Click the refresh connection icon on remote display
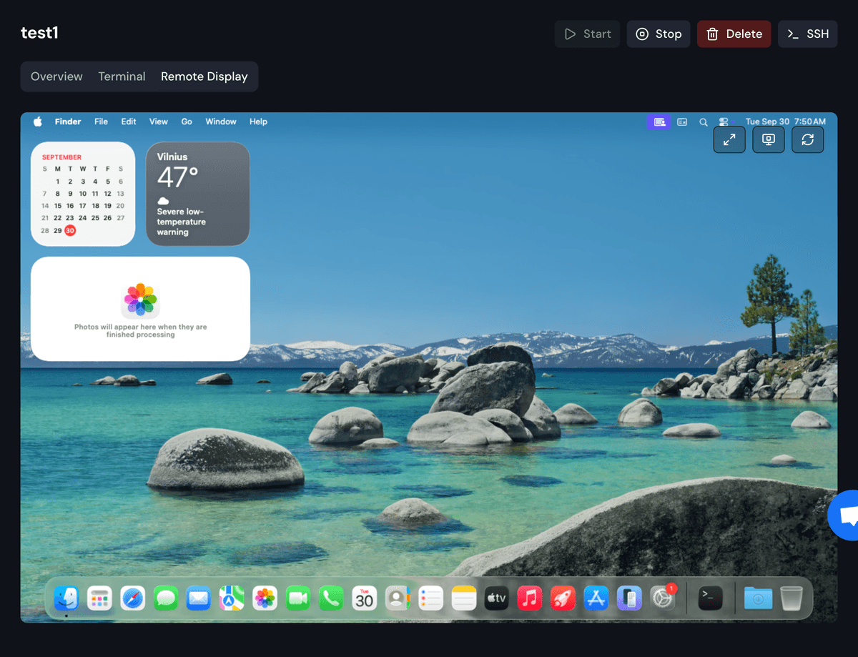 [x=807, y=140]
